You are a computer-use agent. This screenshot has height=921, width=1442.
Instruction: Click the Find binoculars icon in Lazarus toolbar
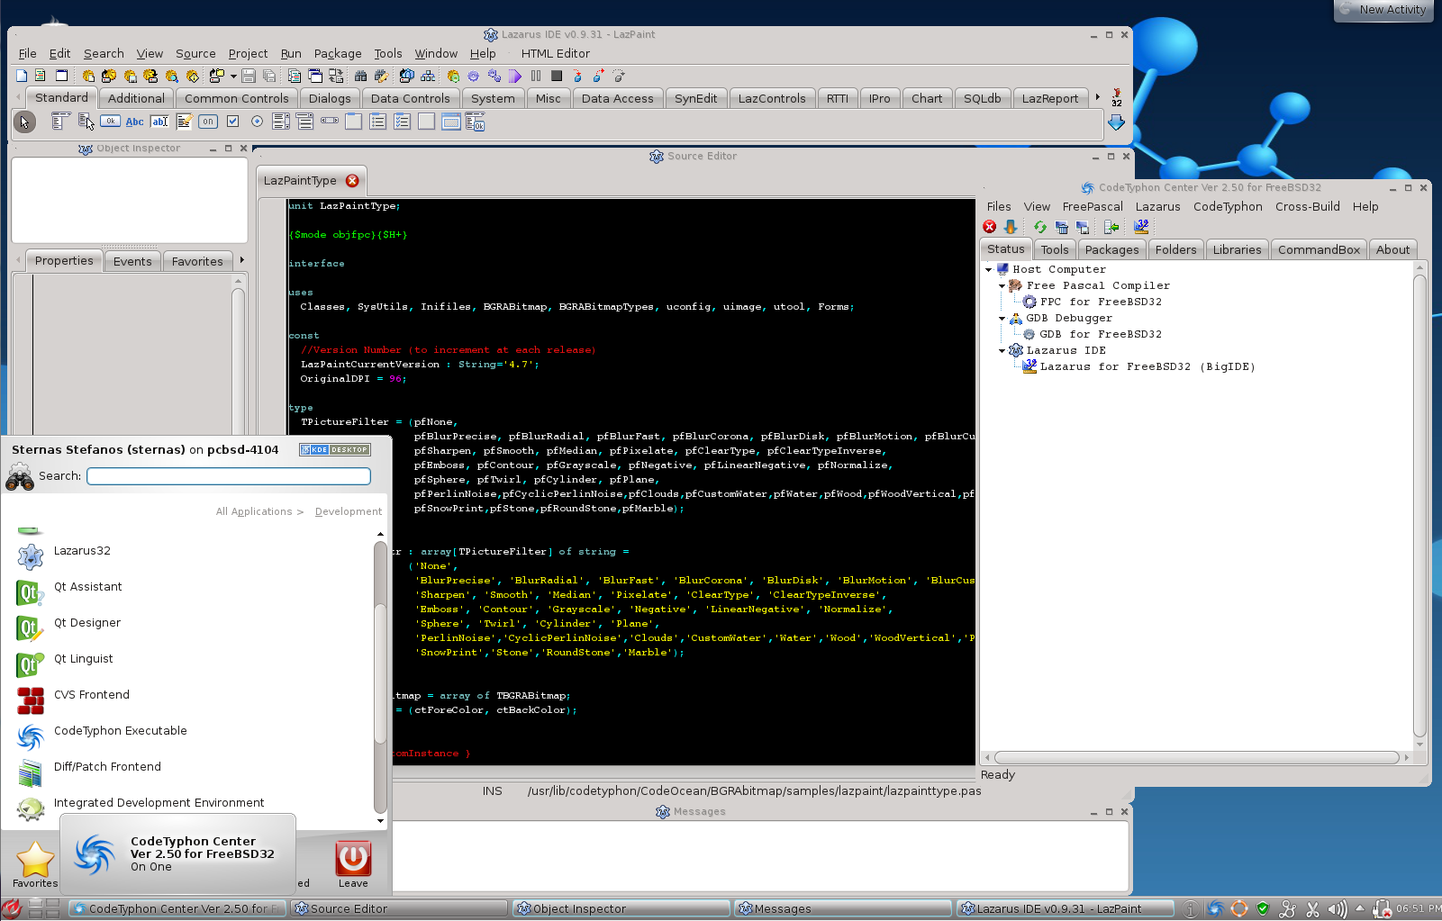click(x=360, y=76)
